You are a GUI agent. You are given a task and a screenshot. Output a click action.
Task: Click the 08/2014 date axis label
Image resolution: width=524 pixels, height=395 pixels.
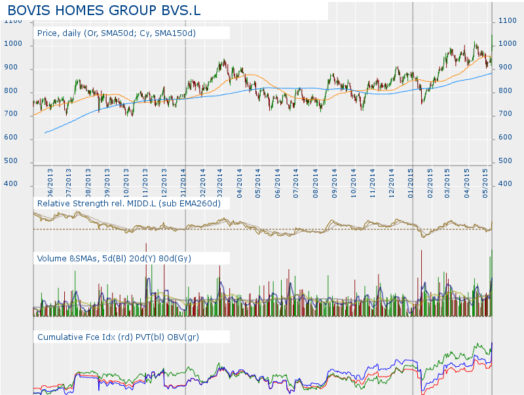(x=316, y=183)
